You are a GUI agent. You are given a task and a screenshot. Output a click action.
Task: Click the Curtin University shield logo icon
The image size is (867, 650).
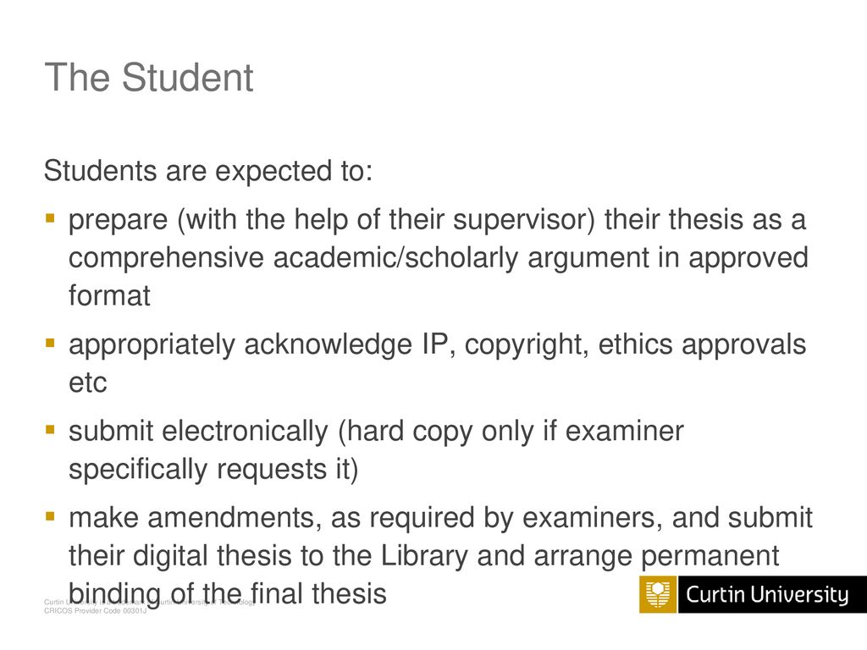click(658, 595)
